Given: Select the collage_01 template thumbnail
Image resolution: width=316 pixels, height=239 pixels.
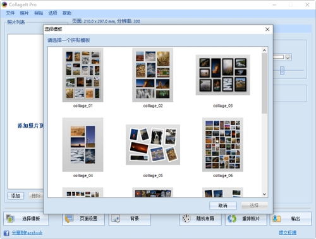Looking at the screenshot, I should [x=83, y=75].
